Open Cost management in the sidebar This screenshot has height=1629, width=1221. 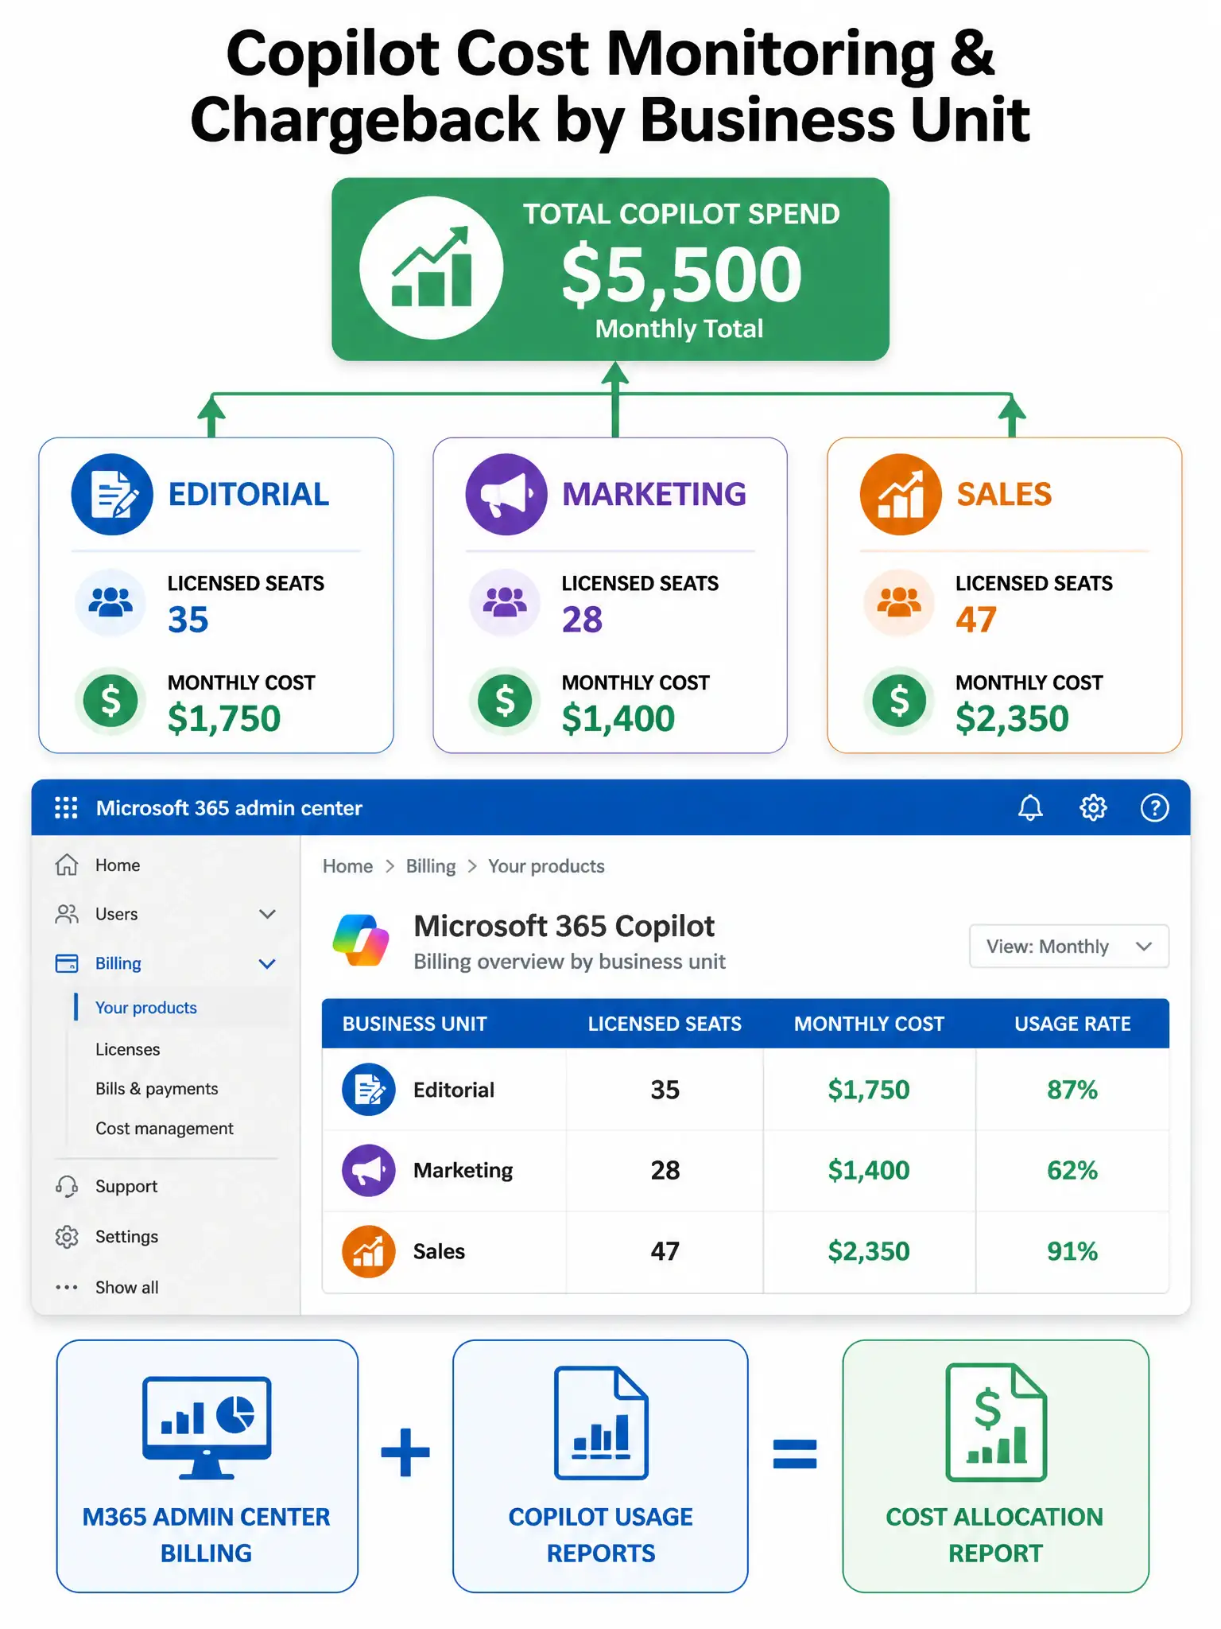point(165,1129)
